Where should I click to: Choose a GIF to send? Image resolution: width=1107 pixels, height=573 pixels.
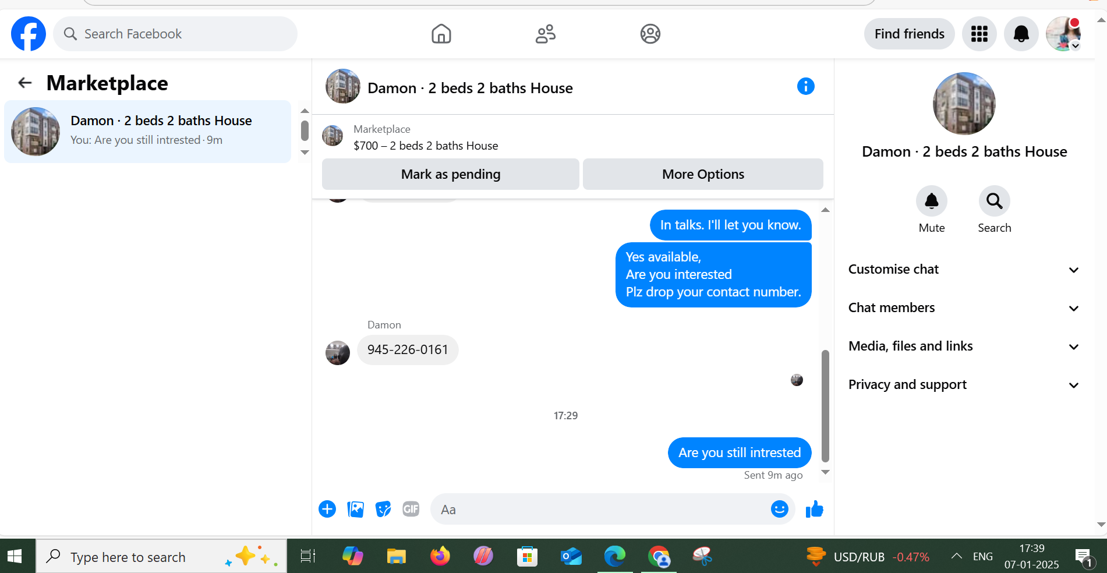click(x=411, y=509)
